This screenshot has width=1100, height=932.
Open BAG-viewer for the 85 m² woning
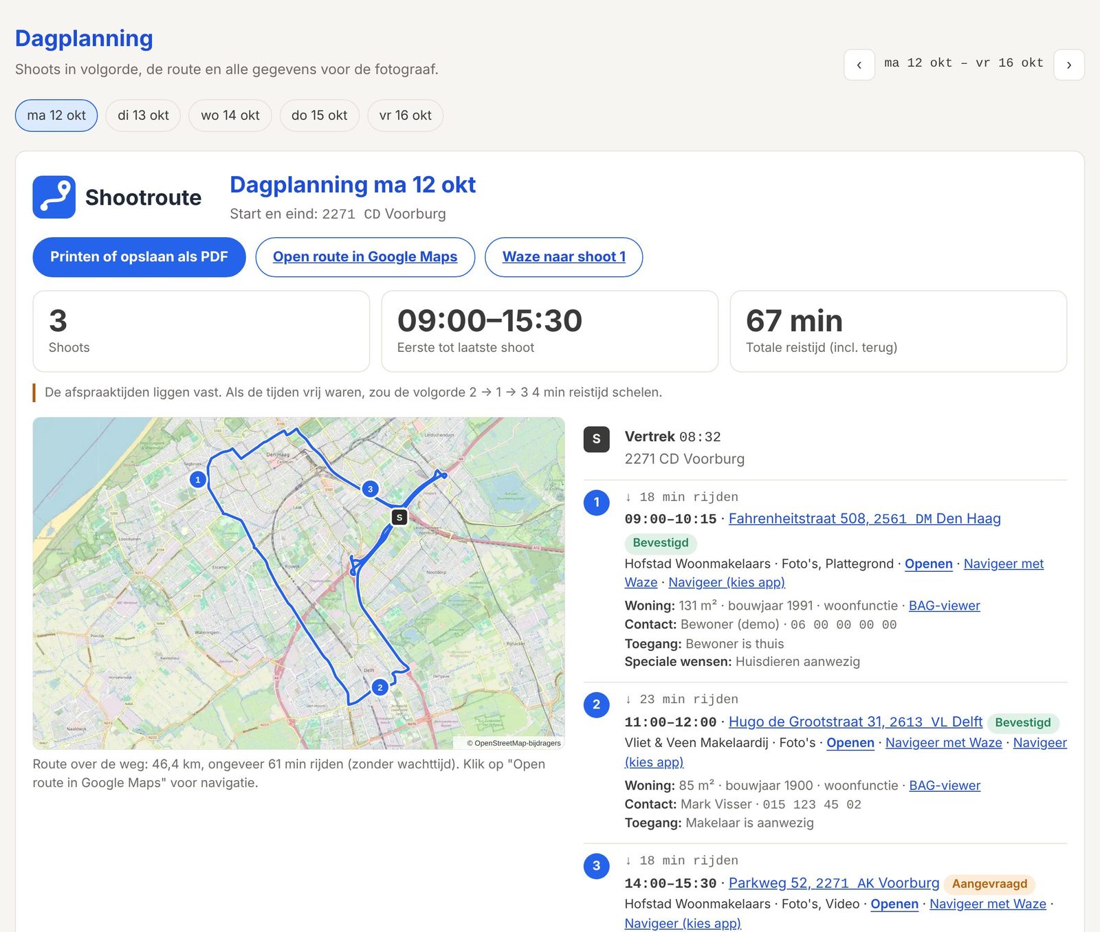coord(945,786)
